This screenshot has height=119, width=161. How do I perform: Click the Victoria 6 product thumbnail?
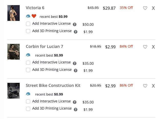coord(14,13)
